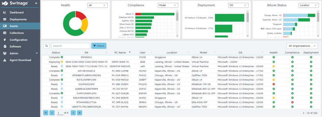Sort table by PC Name column
This screenshot has width=322, height=117.
(120, 53)
